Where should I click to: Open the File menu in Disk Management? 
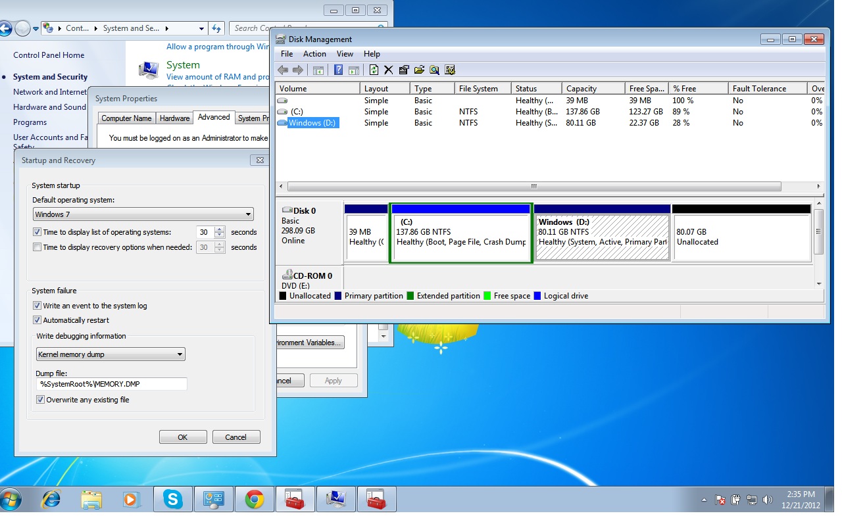pyautogui.click(x=287, y=54)
